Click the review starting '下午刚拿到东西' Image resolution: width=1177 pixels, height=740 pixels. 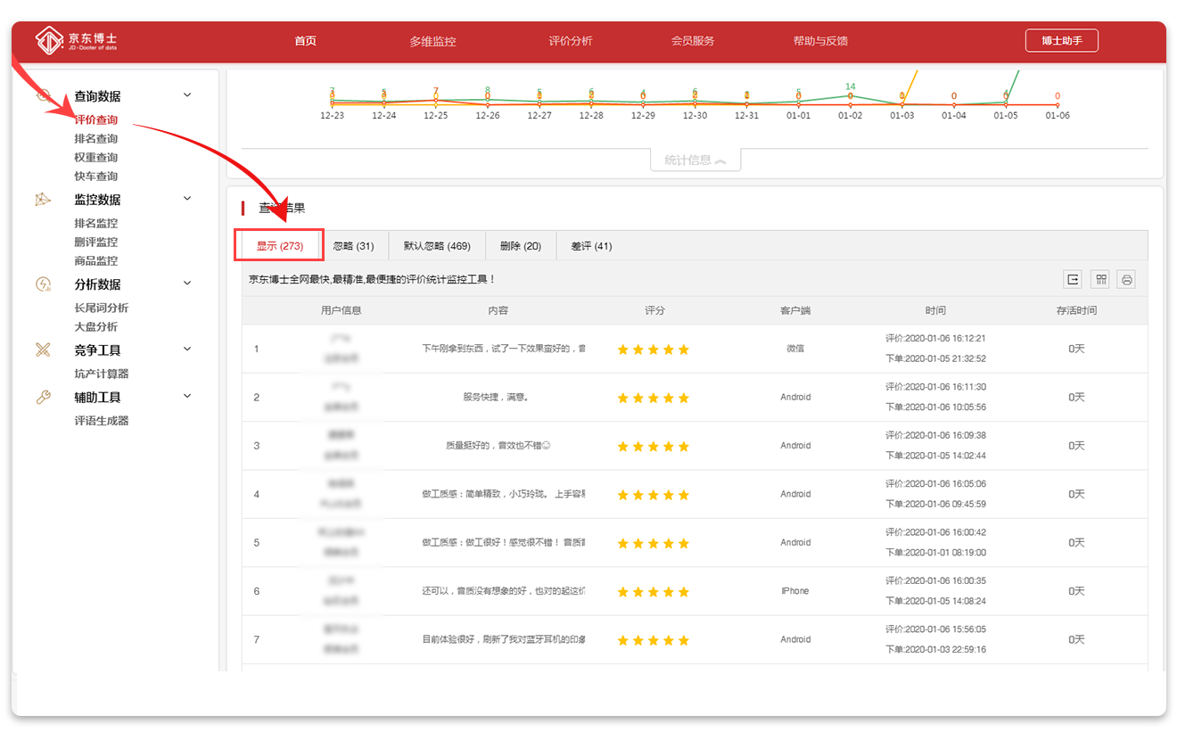(x=504, y=349)
